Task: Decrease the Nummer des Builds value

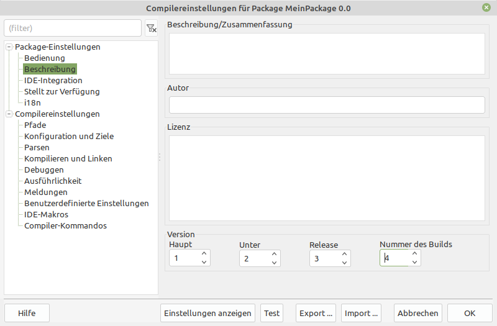Action: pos(415,262)
